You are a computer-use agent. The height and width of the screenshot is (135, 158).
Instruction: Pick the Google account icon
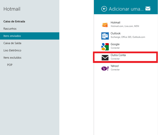(105, 46)
